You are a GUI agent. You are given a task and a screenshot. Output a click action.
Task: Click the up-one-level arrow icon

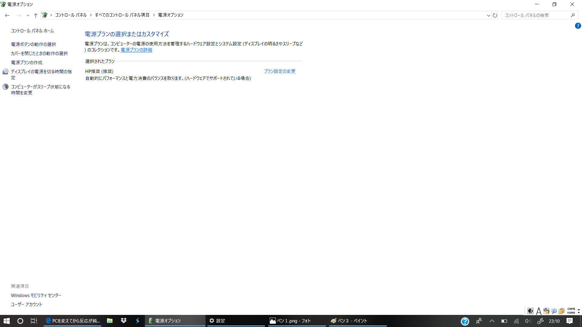pyautogui.click(x=36, y=15)
